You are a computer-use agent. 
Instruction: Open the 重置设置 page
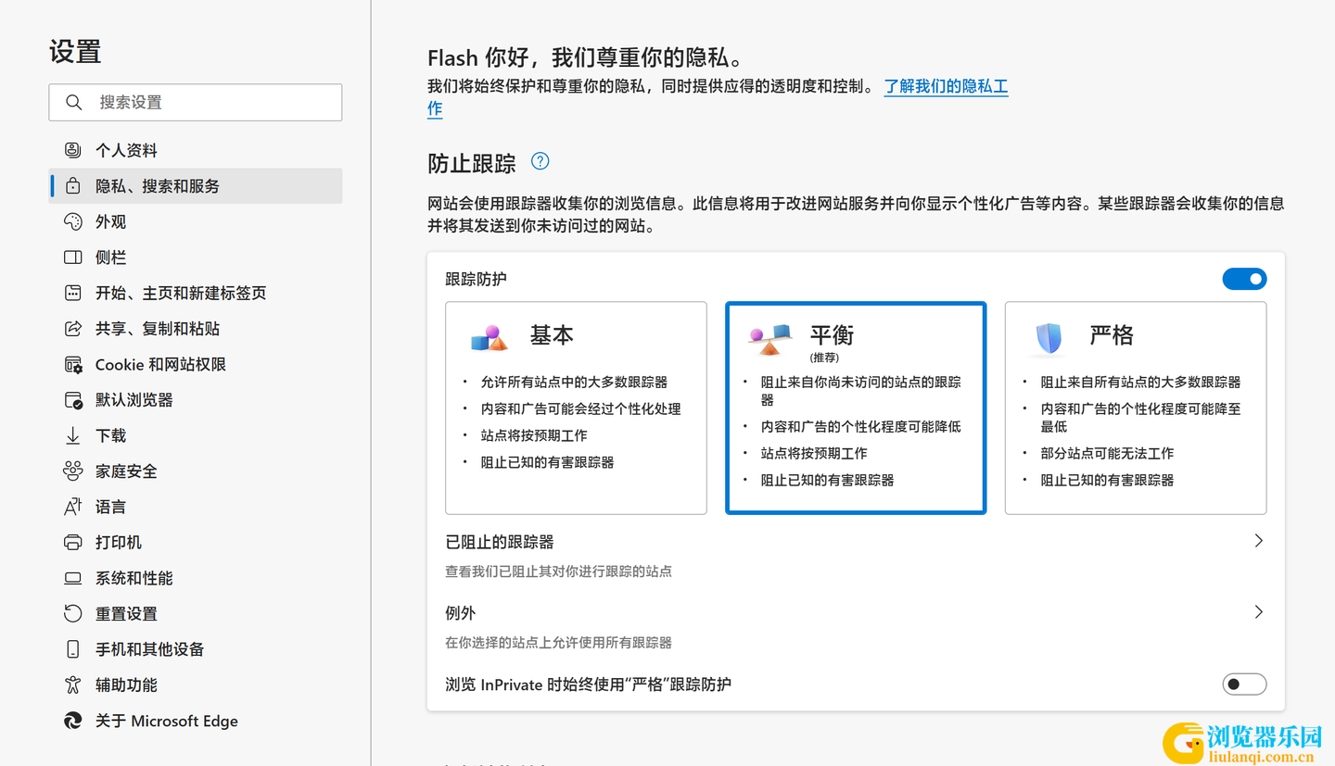point(196,614)
